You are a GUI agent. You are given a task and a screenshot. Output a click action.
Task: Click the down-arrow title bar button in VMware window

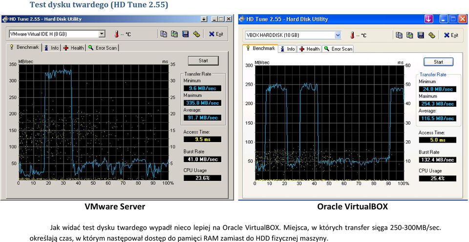pyautogui.click(x=204, y=19)
